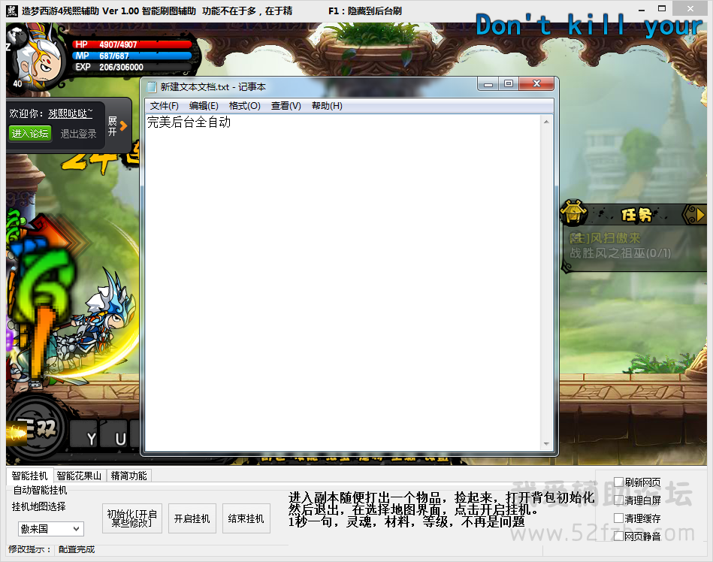Switch to the 智能花果山 tab

79,476
